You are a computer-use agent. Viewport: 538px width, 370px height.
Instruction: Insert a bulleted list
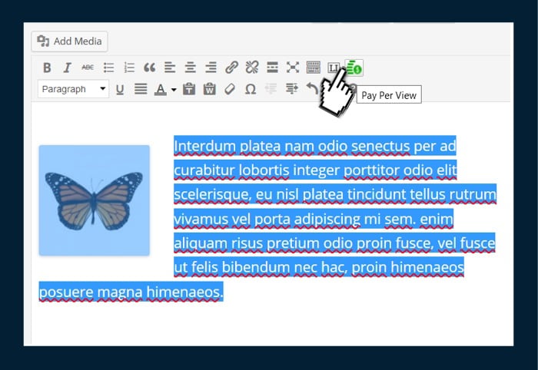click(108, 68)
